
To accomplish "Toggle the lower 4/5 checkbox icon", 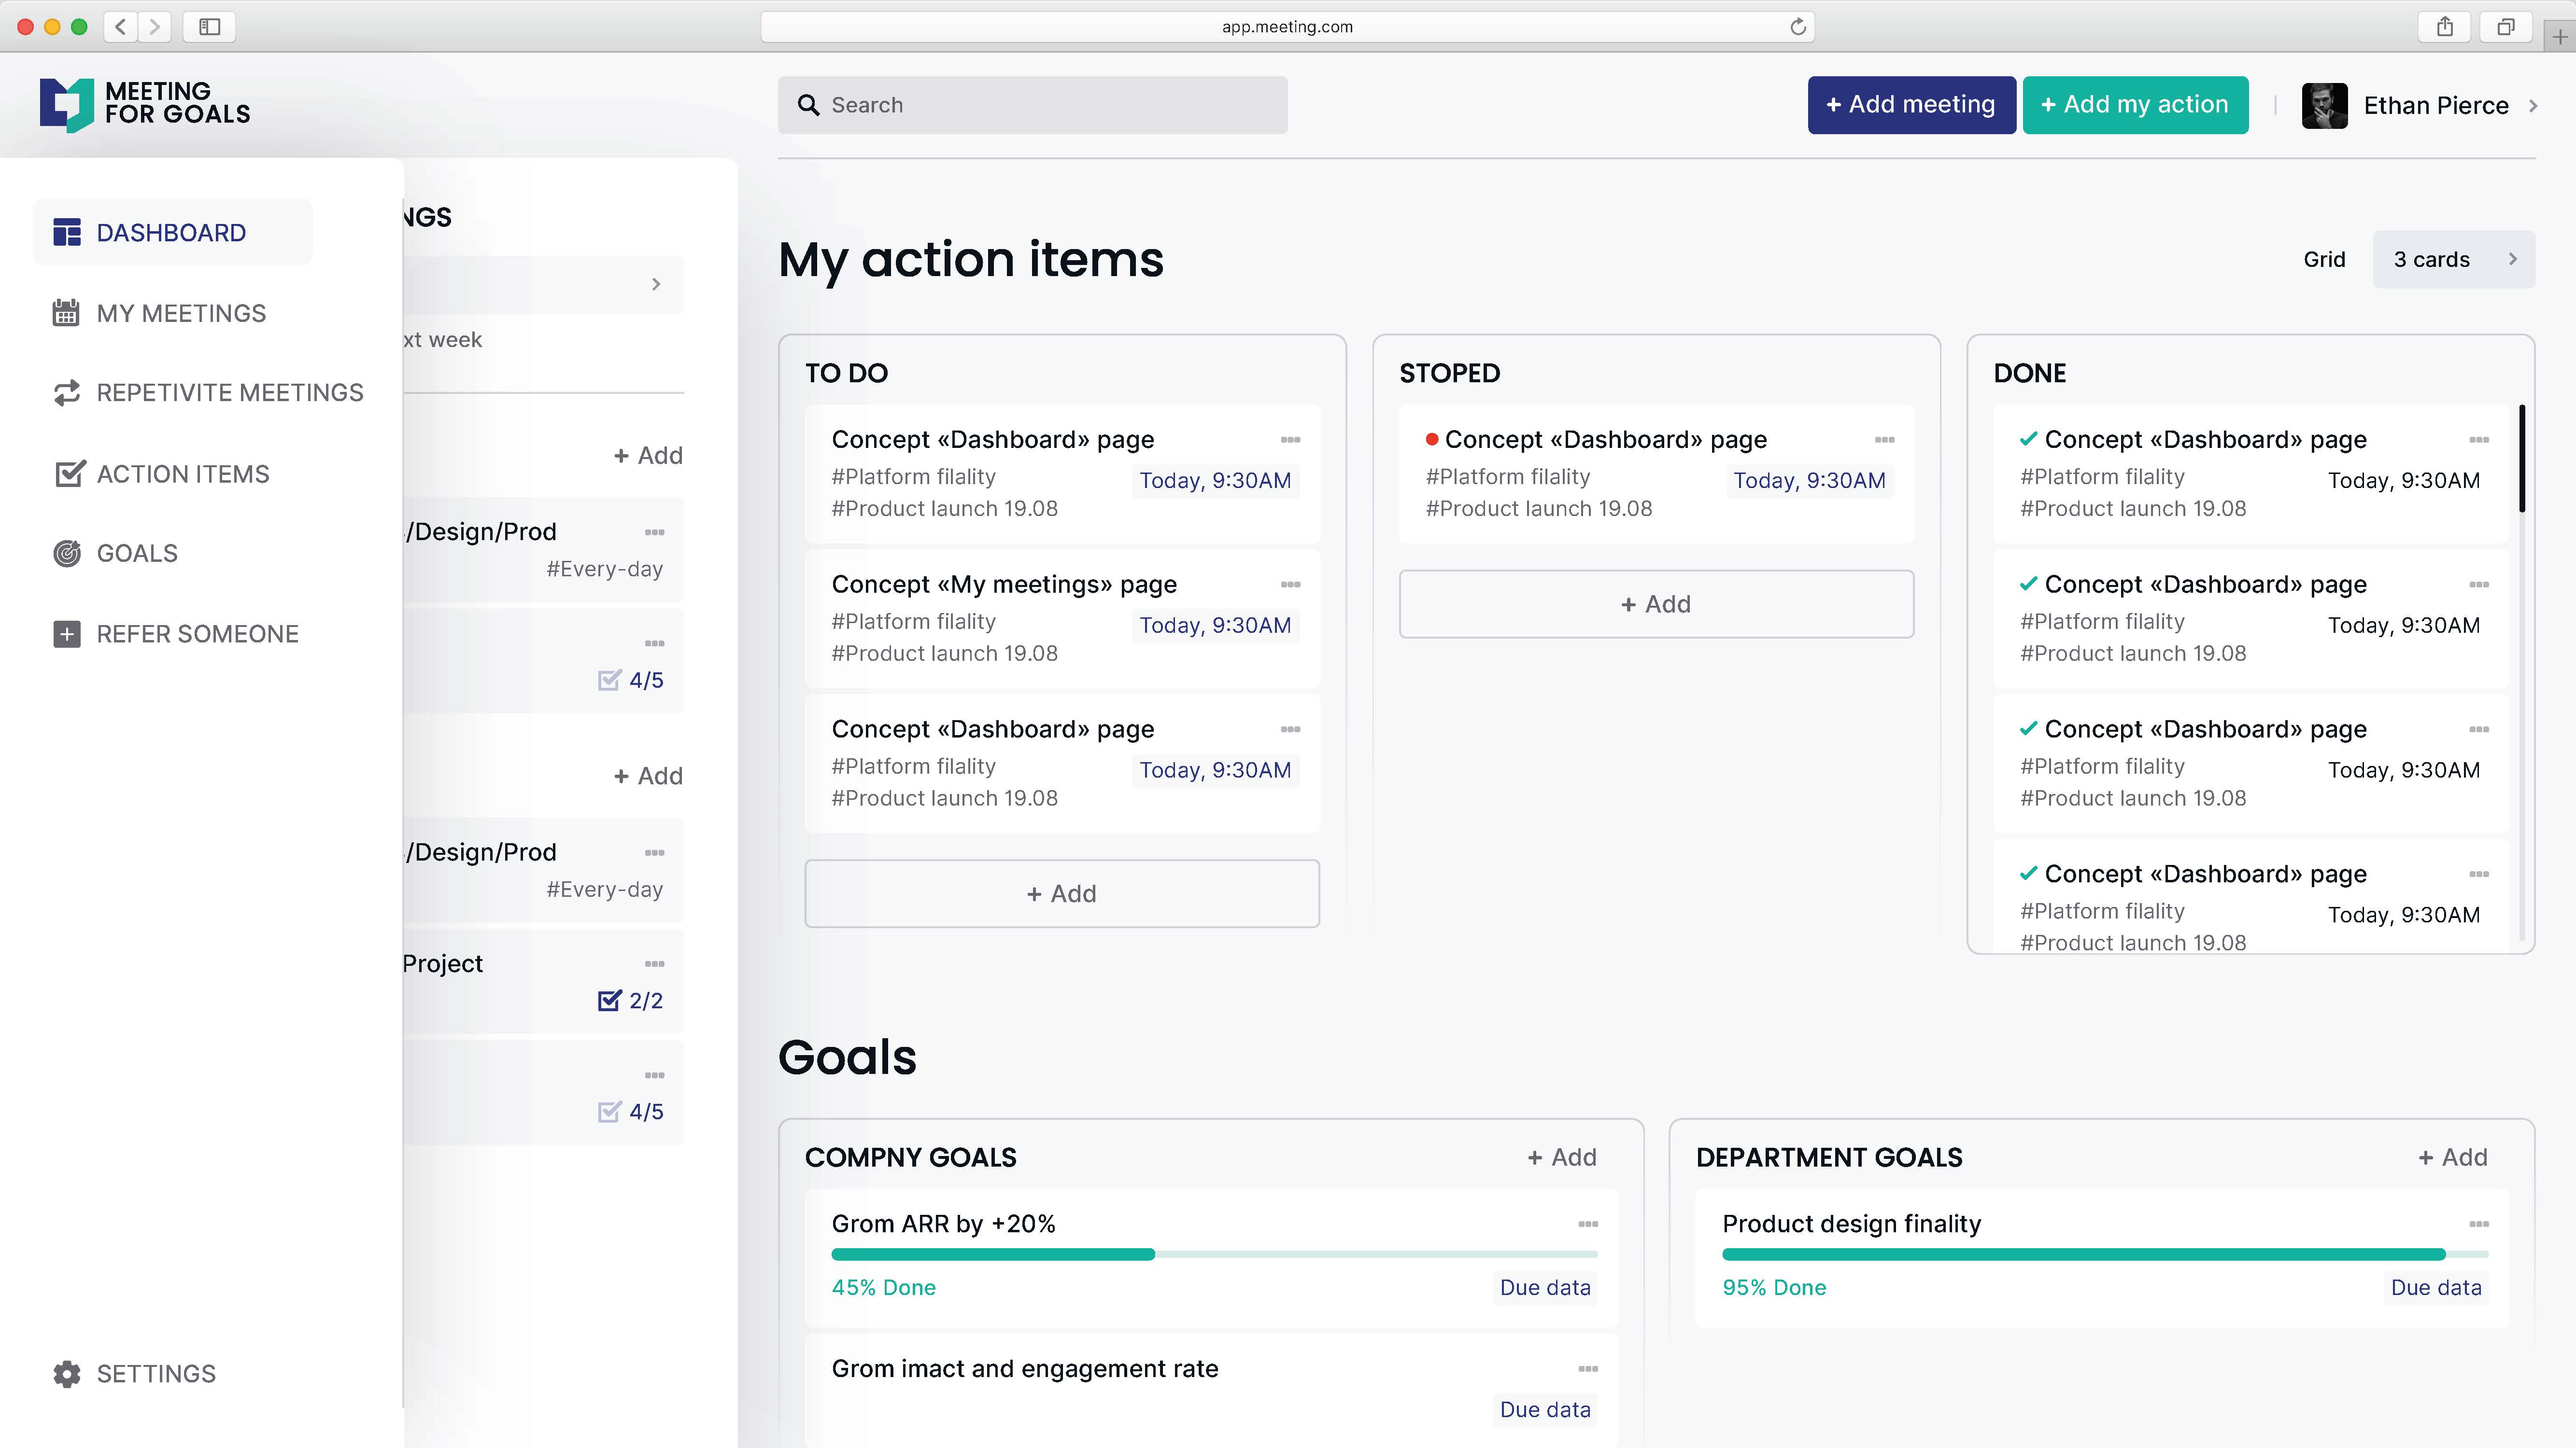I will [609, 1111].
